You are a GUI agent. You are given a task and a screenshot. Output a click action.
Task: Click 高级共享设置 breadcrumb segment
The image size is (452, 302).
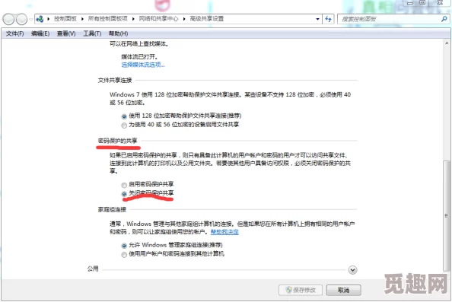(x=207, y=19)
